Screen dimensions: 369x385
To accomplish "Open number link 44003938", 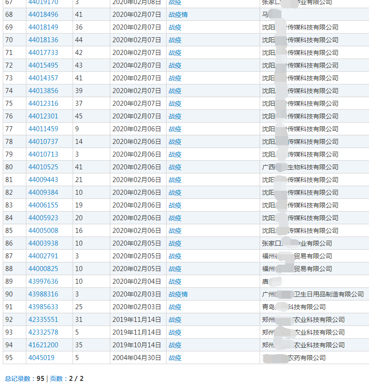I will coord(43,243).
